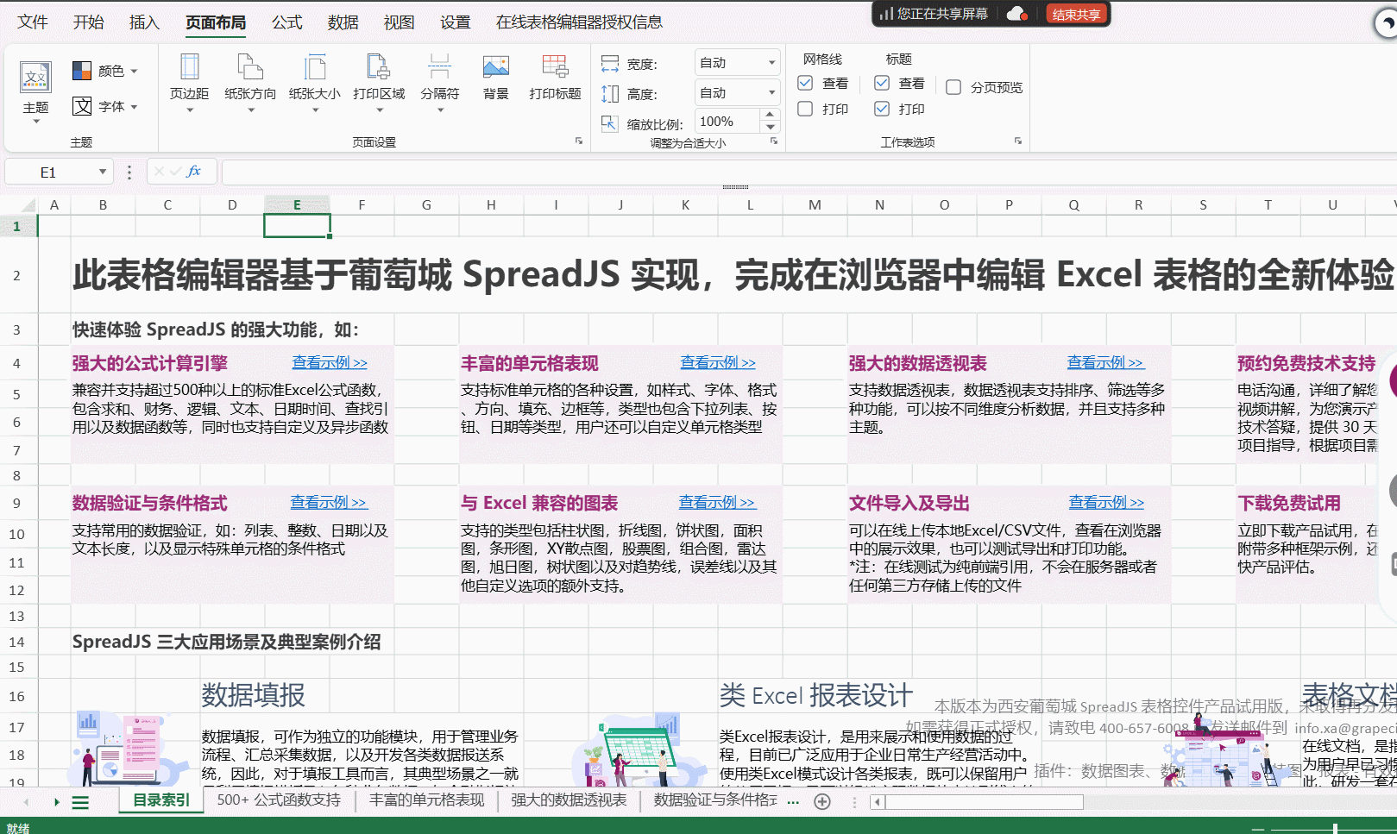Screen dimensions: 1397x834
Task: Decrease 缩放比例 with the down stepper
Action: [771, 128]
